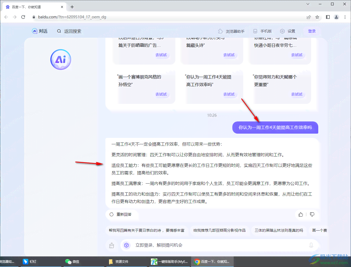Viewport: 351px width, 267px height.
Task: Click 去试试 on the 赛博朋克孙悟空 card
Action: (161, 94)
